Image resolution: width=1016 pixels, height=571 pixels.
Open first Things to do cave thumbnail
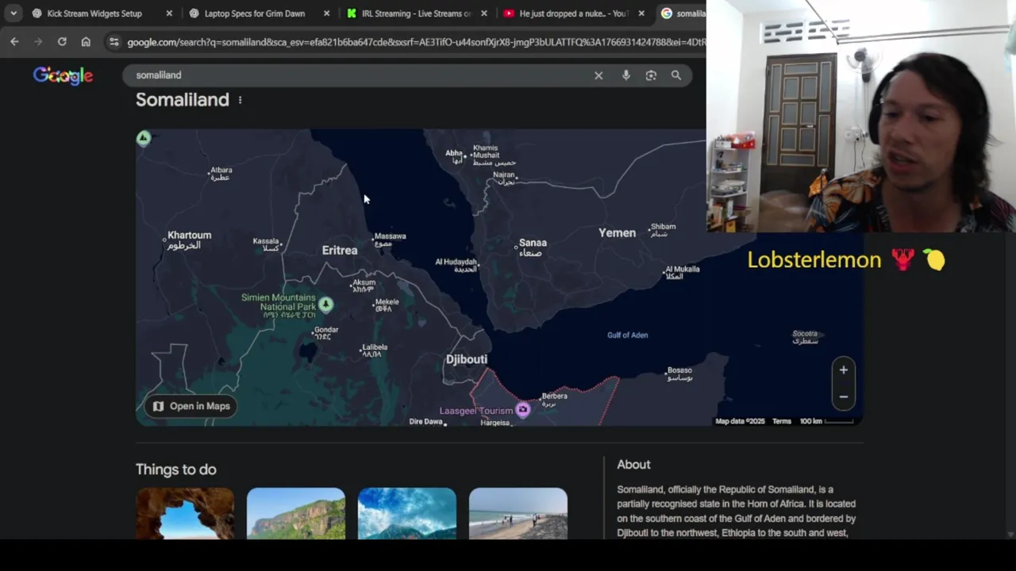(185, 513)
